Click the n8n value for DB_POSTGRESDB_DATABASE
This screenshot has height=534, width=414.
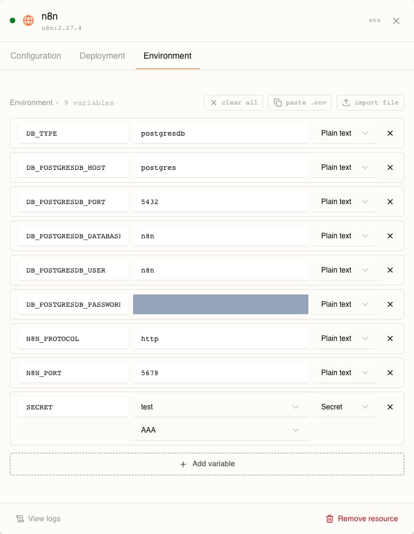point(220,236)
